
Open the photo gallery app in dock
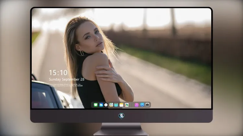click(127, 105)
